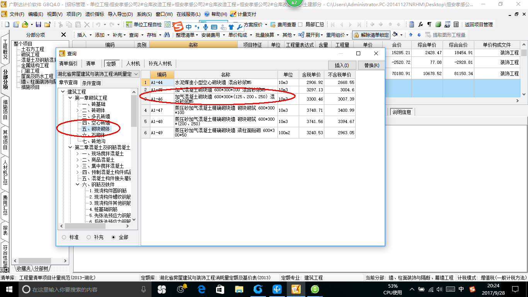Click Sogou input microphone icon
The image size is (528, 297).
(x=205, y=27)
